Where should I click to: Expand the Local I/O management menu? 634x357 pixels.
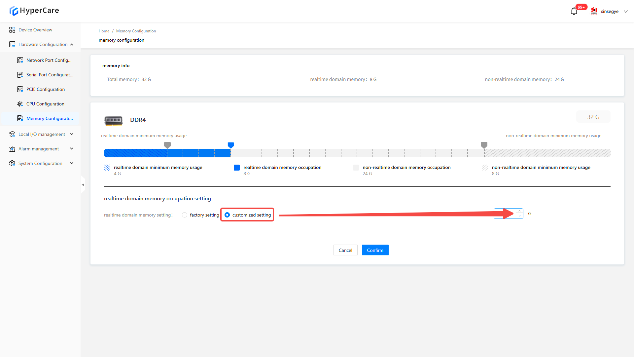tap(42, 134)
